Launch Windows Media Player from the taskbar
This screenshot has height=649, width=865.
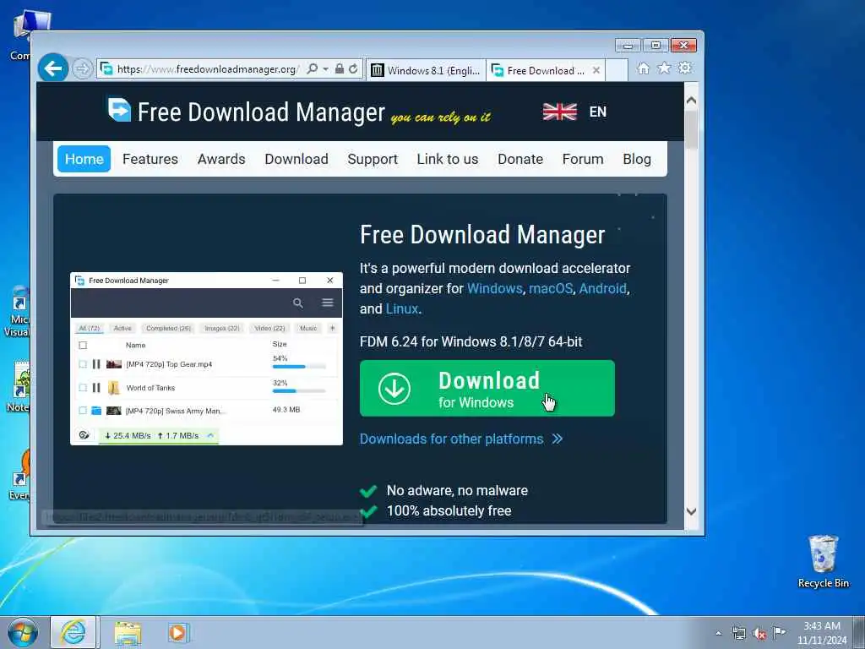177,633
